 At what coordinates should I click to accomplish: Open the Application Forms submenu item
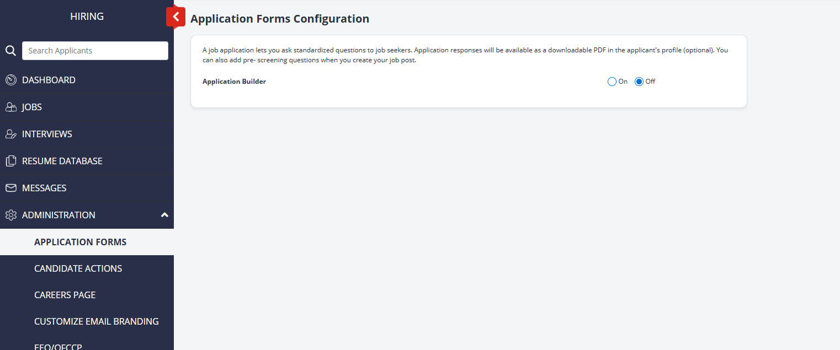80,242
